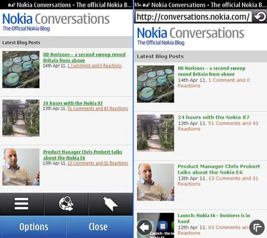Open underlined 24 hours with Nokia X7 link

pos(73,103)
